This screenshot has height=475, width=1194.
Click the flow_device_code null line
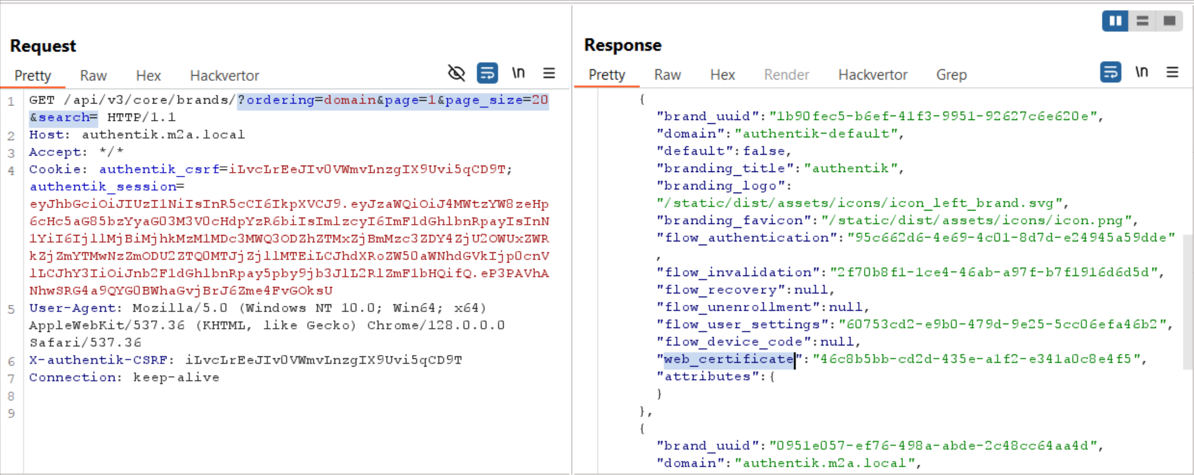point(758,341)
